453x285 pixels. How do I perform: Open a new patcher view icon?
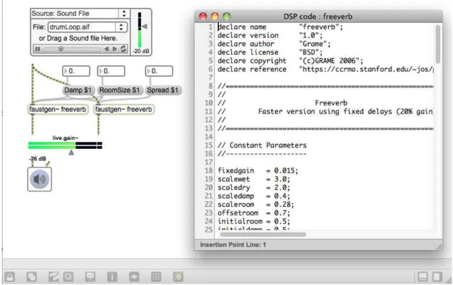(x=32, y=276)
